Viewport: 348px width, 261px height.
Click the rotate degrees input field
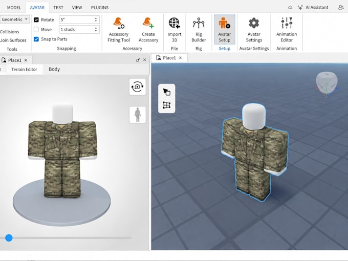point(79,20)
